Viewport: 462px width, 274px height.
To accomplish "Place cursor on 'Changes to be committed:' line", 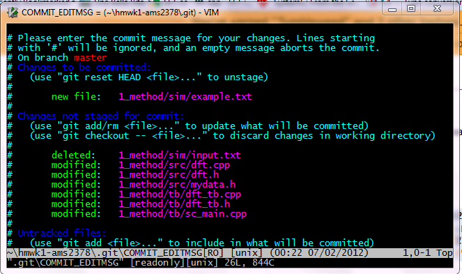I will tap(84, 68).
